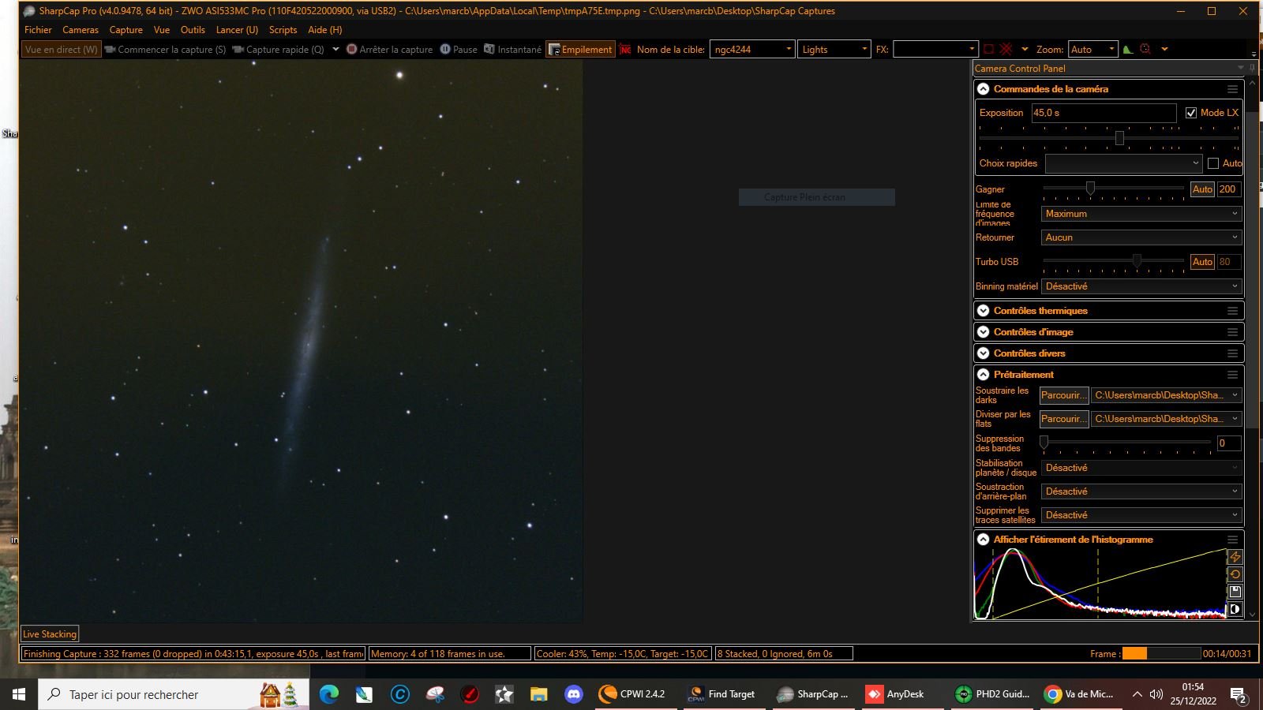The height and width of the screenshot is (710, 1263).
Task: Expand the Contrôles thermiques section
Action: (x=984, y=311)
